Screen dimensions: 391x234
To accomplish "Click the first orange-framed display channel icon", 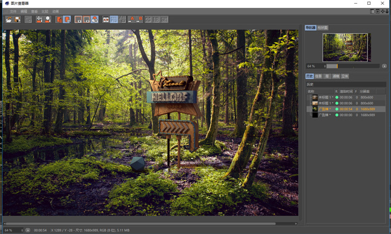I will point(78,19).
